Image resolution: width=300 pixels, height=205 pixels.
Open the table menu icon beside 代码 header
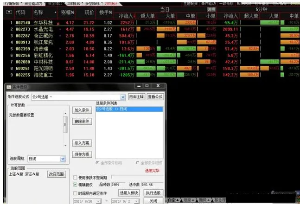point(9,12)
